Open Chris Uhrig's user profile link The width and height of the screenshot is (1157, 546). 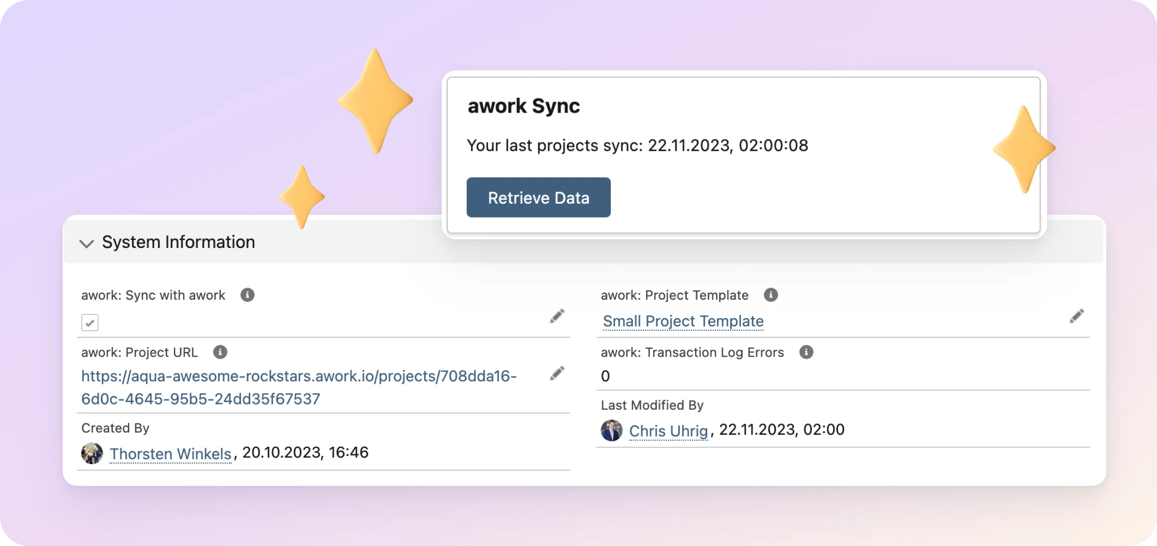click(668, 430)
